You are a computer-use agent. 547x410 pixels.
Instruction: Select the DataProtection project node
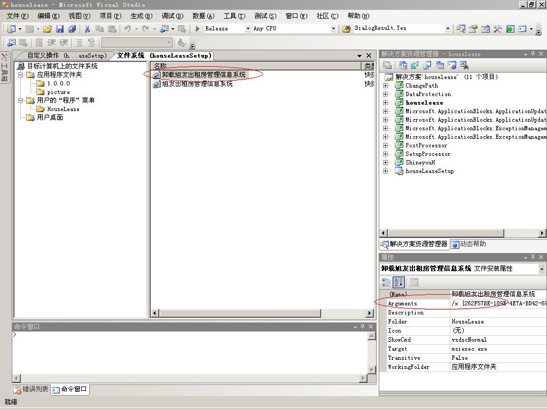pos(428,94)
